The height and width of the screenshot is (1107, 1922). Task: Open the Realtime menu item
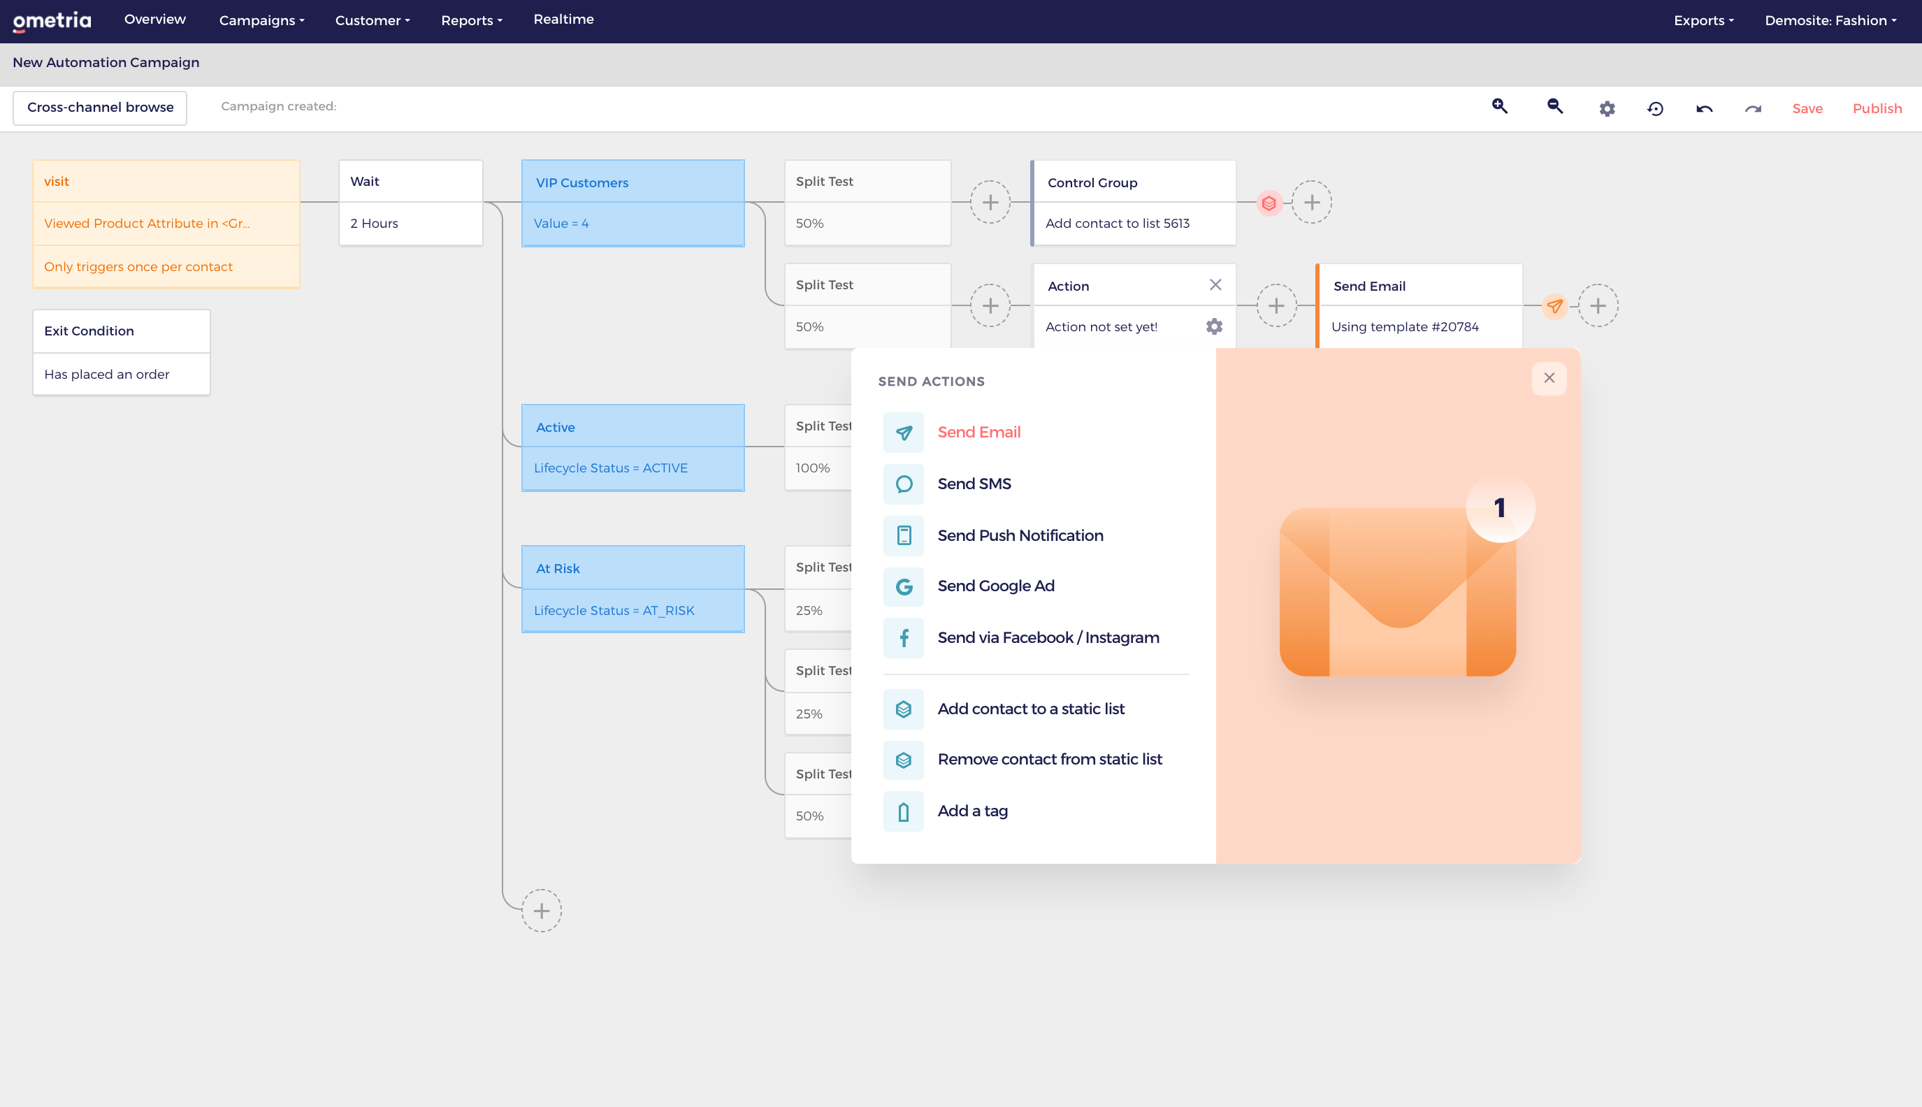pos(563,20)
